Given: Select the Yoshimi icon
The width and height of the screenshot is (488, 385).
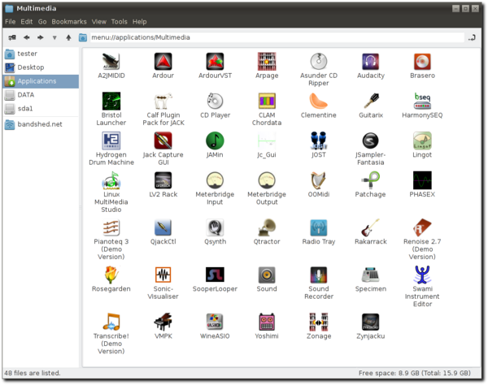Looking at the screenshot, I should [x=267, y=322].
